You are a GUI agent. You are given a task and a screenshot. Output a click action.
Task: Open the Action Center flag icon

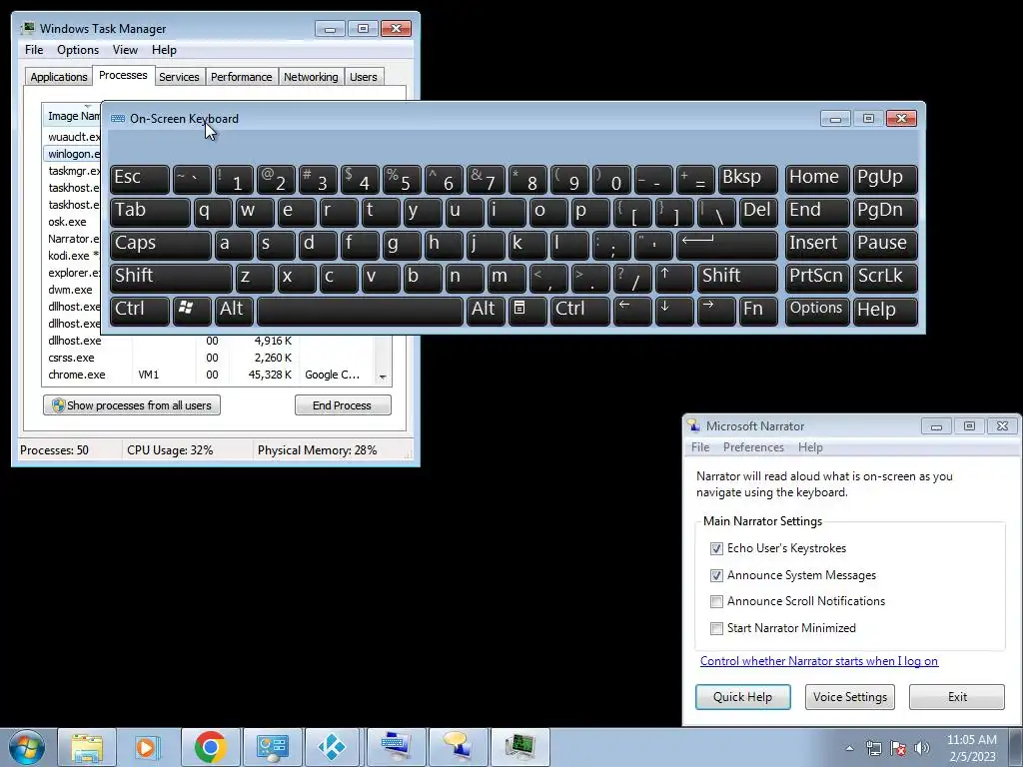(x=898, y=748)
